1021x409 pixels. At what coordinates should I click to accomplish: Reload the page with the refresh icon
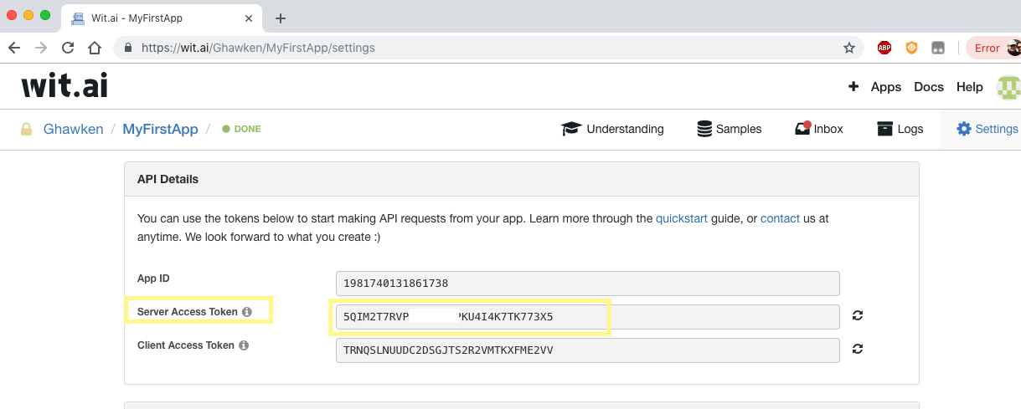(x=68, y=48)
